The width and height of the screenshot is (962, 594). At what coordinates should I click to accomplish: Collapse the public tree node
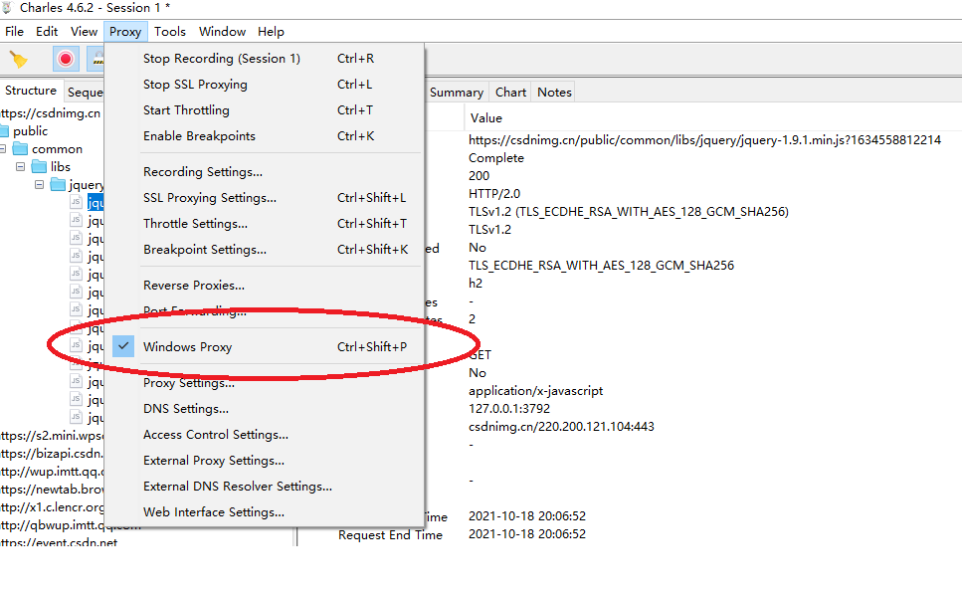tap(2, 130)
